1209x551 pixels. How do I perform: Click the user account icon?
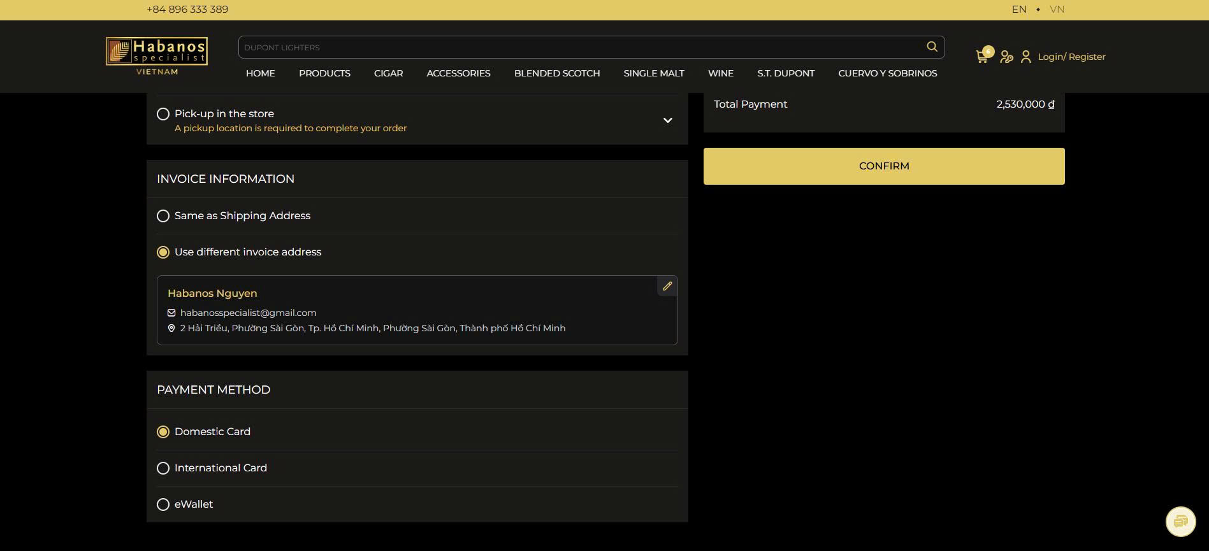click(x=1026, y=57)
